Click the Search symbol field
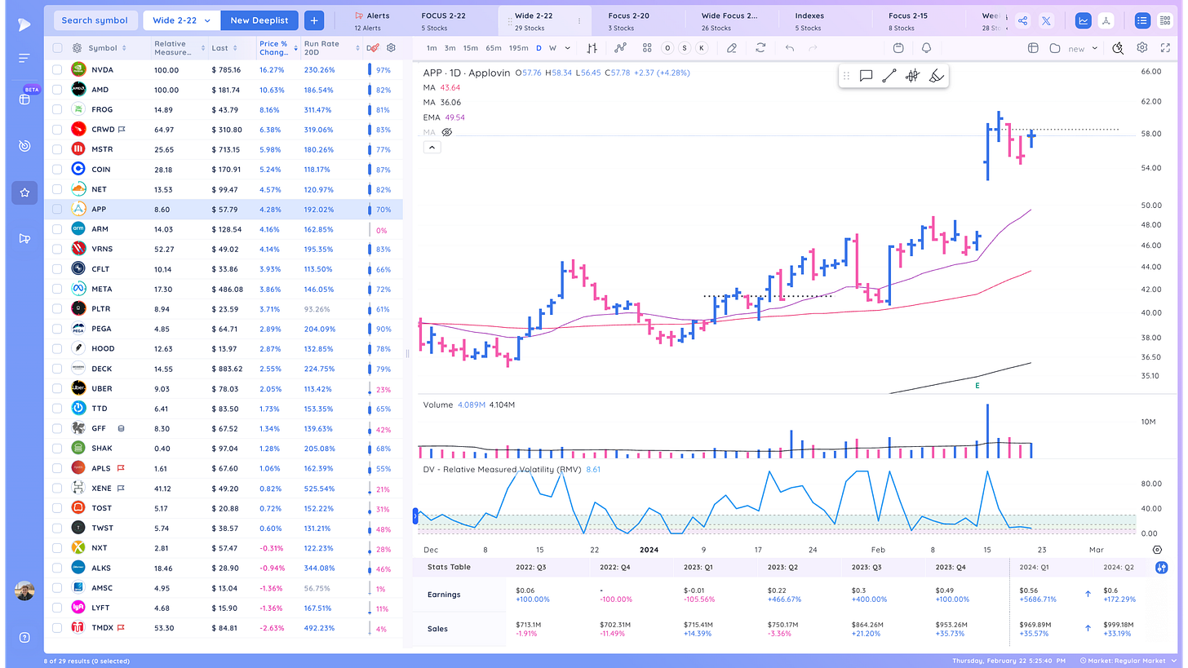Screen dimensions: 1188x668 95,20
